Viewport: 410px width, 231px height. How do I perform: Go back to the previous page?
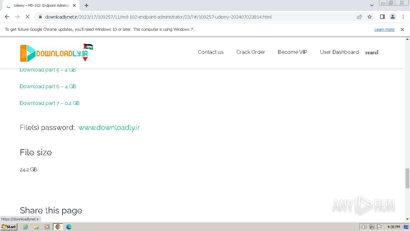click(x=7, y=17)
